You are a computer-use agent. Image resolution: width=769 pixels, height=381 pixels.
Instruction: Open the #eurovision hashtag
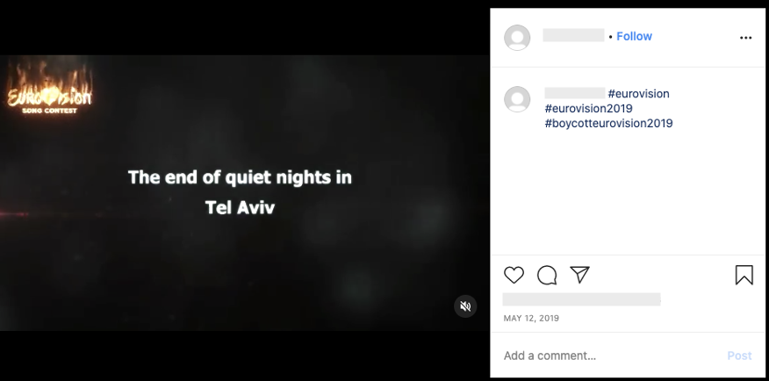[x=638, y=94]
